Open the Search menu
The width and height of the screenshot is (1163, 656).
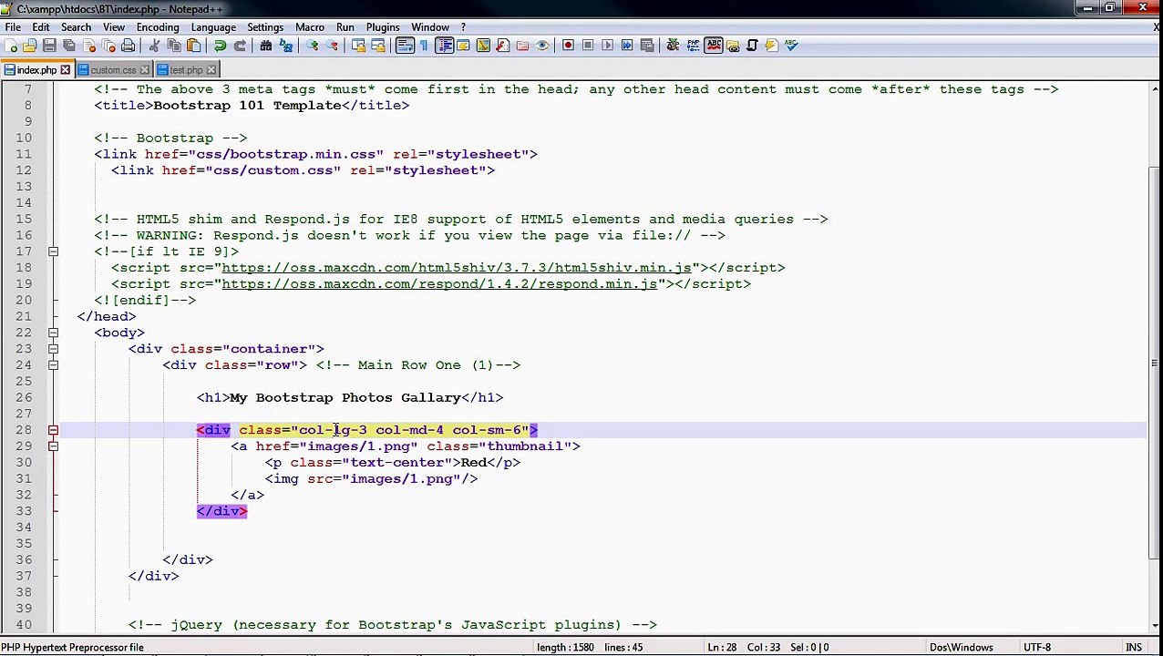[x=76, y=27]
